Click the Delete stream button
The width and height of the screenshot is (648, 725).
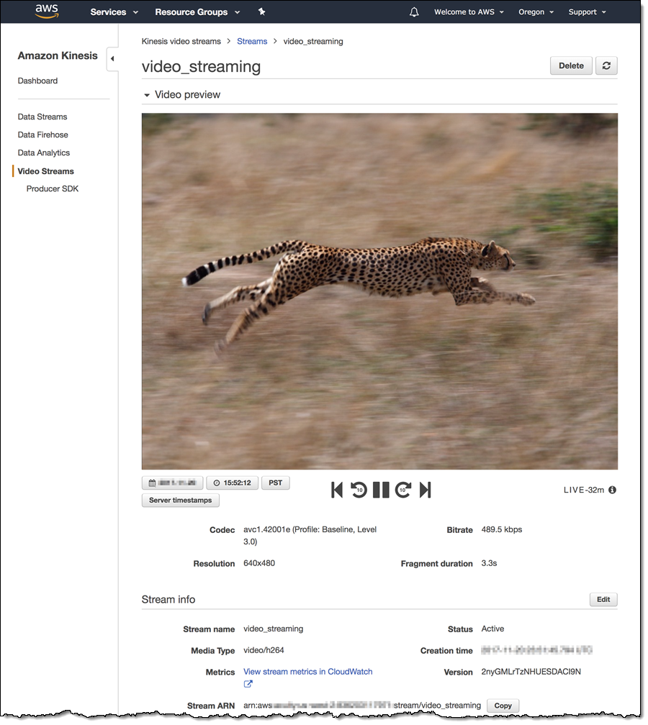tap(571, 65)
